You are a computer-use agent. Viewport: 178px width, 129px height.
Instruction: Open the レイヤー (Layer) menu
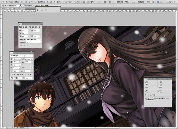[x=32, y=2]
